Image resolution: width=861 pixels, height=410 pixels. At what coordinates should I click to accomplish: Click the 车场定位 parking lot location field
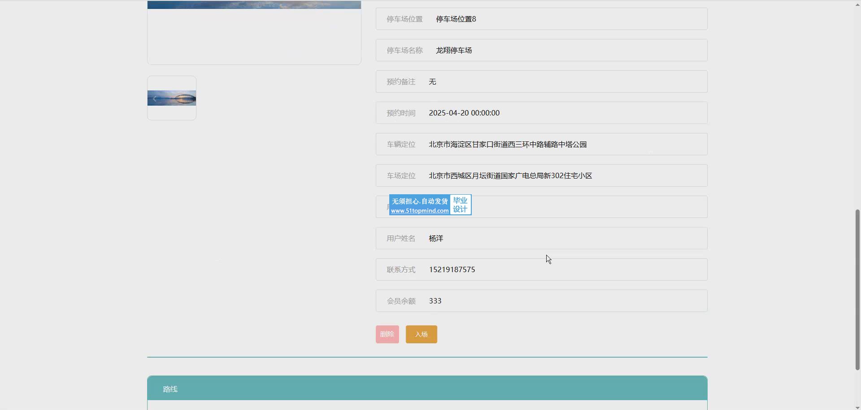click(541, 175)
